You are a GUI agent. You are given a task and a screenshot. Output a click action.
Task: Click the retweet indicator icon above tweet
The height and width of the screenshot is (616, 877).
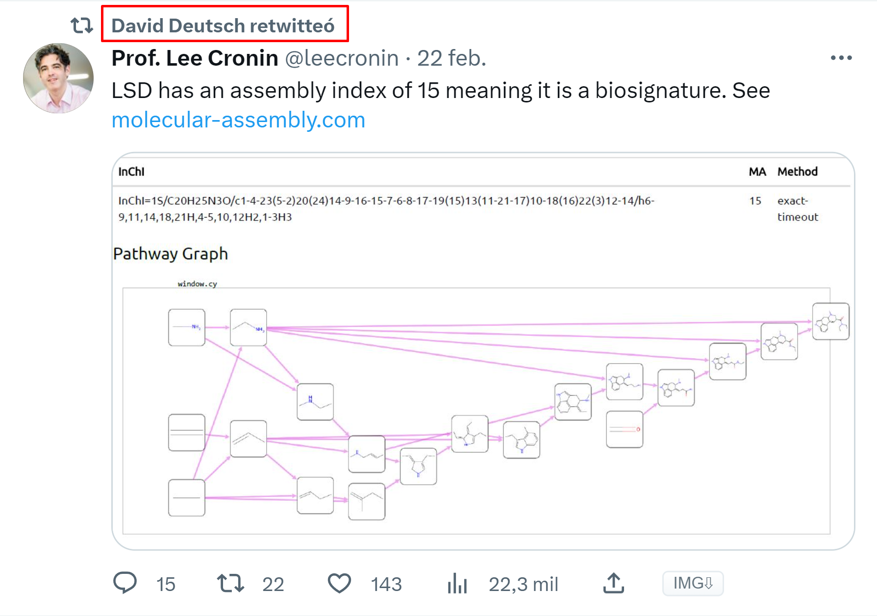(81, 25)
